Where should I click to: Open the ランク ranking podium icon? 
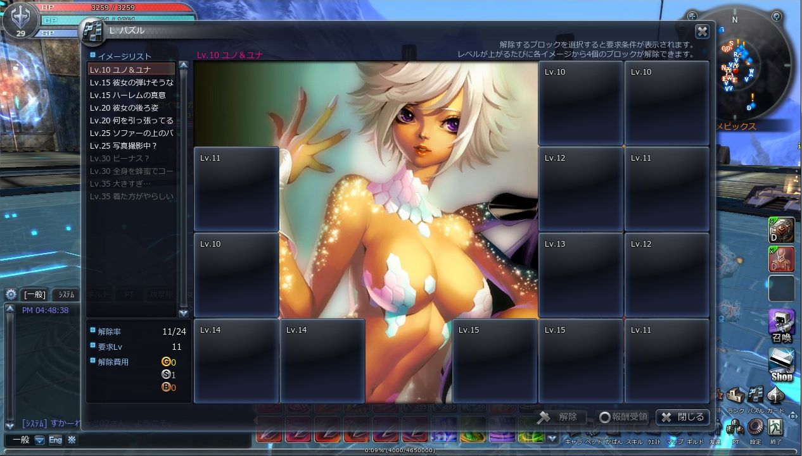[x=735, y=396]
